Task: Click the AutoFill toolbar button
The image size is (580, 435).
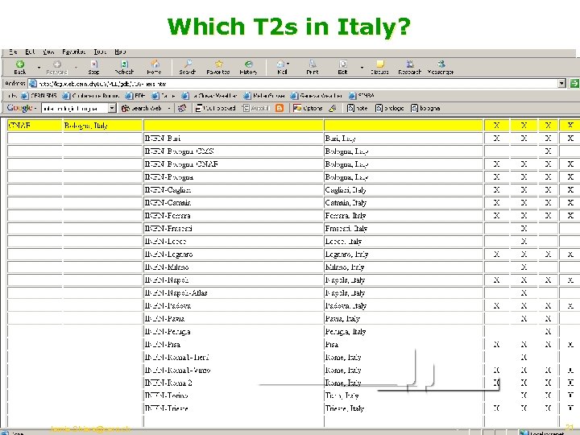Action: (x=255, y=108)
